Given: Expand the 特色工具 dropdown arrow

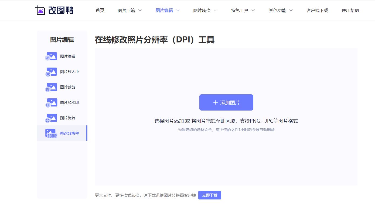Looking at the screenshot, I should [253, 11].
